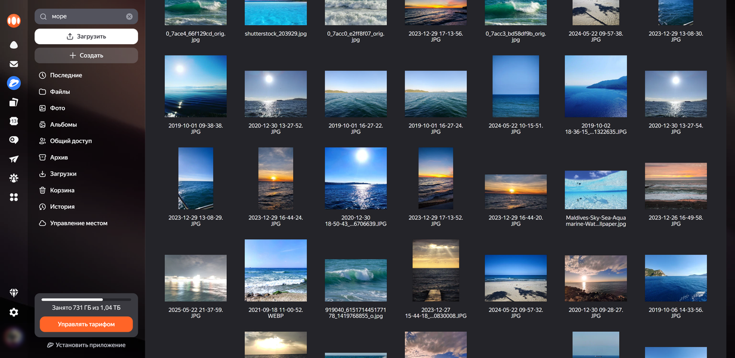Select thumbnail 2021-09-18 11-00-52.WEBP
Viewport: 735px width, 358px height.
(x=275, y=270)
